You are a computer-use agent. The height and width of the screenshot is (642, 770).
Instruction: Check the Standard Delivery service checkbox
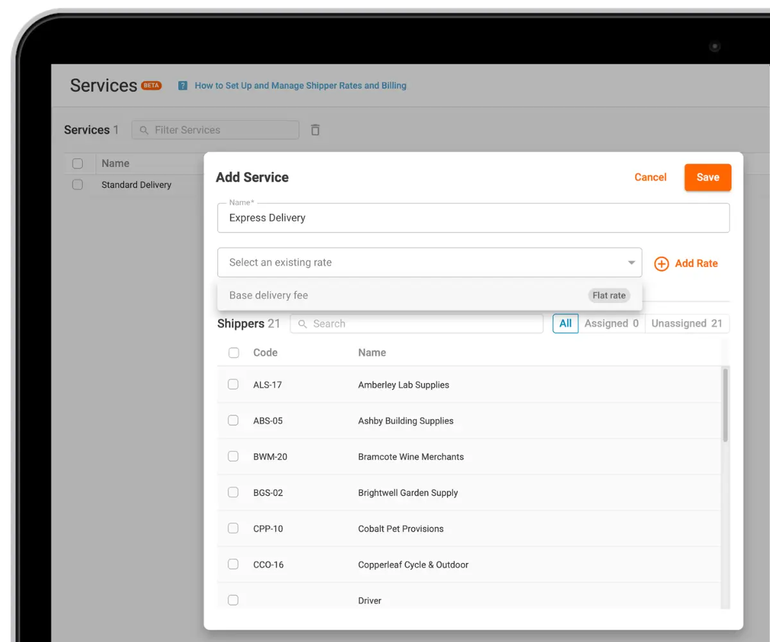tap(78, 184)
